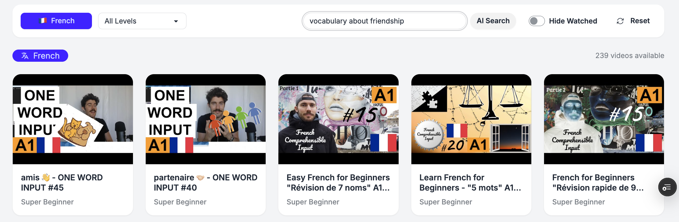Click inside the 'vocabulary about friendship' search field
679x222 pixels.
click(384, 21)
